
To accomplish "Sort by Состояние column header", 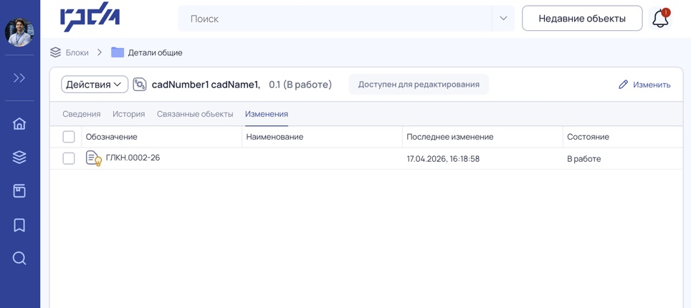I will point(588,137).
